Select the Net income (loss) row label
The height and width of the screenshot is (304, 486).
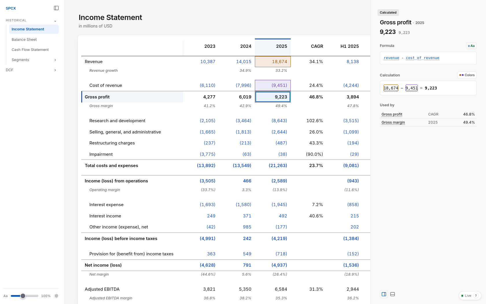click(103, 265)
